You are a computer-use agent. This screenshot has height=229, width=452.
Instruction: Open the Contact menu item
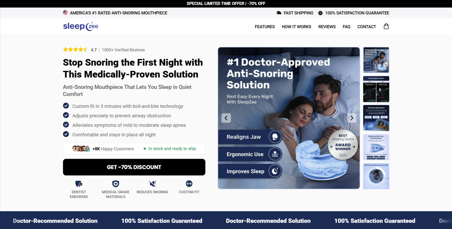pos(367,27)
